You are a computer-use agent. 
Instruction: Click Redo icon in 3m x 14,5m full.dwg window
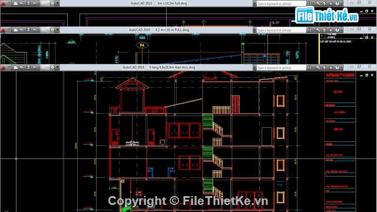[x=43, y=3]
